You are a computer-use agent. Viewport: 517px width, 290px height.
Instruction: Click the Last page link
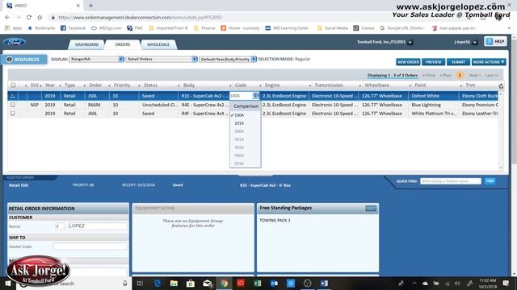tap(492, 75)
